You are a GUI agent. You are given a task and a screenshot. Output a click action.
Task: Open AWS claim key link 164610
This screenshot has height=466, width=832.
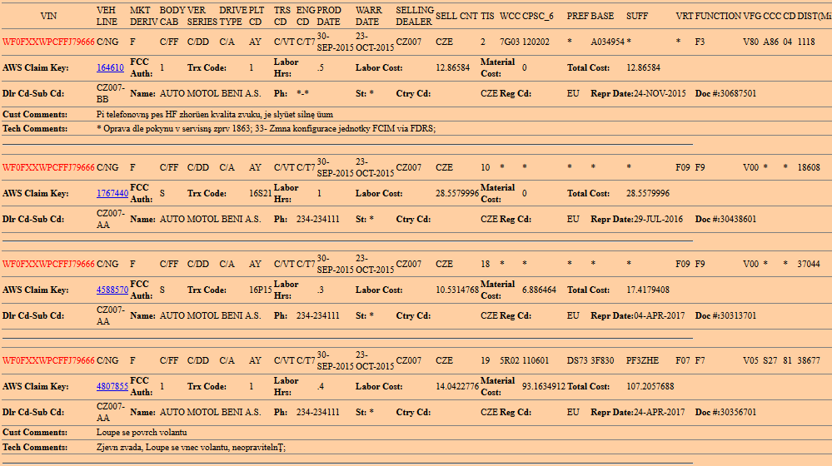110,68
